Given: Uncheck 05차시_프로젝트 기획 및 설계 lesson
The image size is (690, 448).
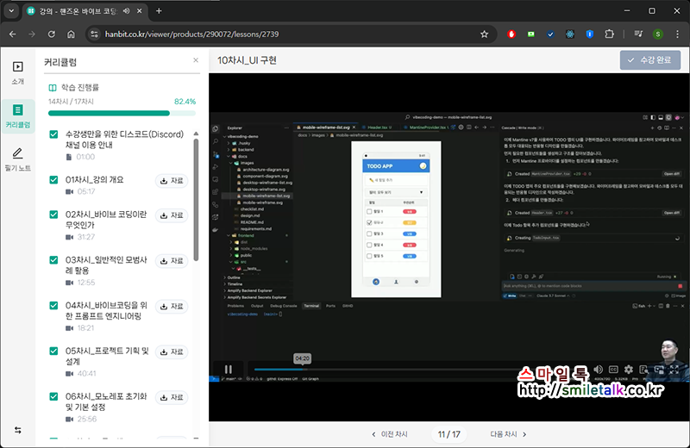Looking at the screenshot, I should [53, 351].
